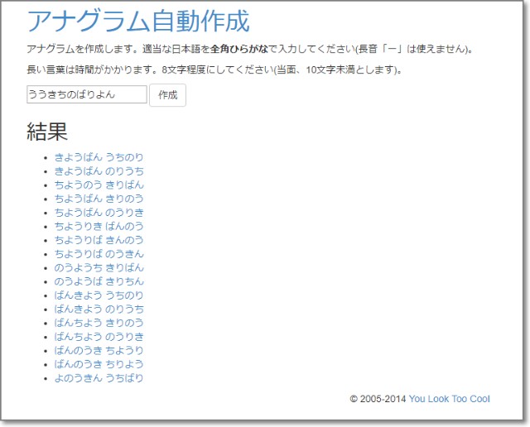Open the きようばん のりうち result link
Screen dimensions: 530x427
click(99, 170)
